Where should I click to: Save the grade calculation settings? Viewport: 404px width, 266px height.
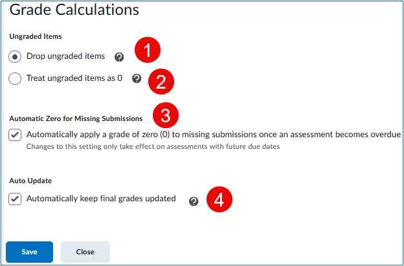click(29, 252)
